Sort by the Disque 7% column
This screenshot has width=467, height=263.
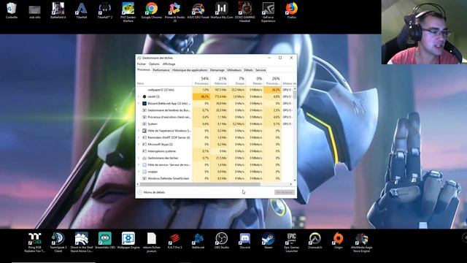pyautogui.click(x=237, y=80)
